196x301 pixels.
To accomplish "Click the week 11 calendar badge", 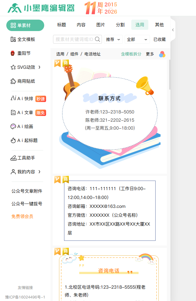I will tap(101, 8).
